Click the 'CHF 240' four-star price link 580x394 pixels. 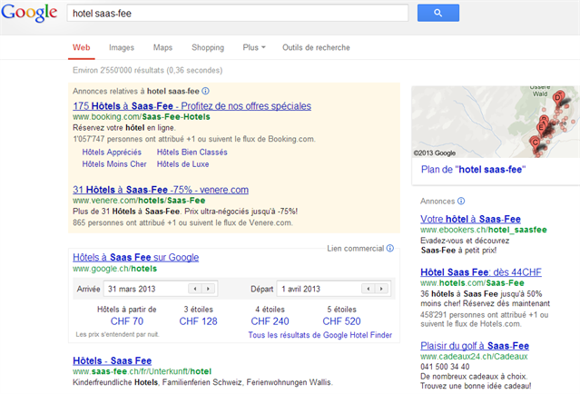point(270,321)
